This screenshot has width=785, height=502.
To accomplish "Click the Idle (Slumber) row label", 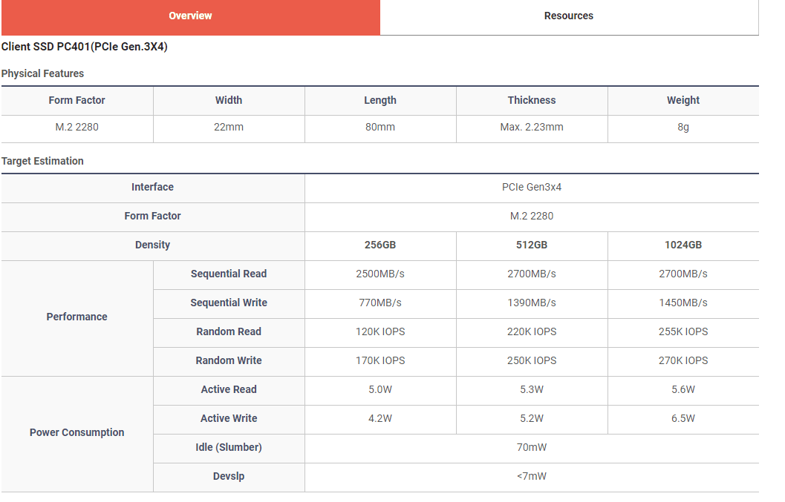I will [x=229, y=448].
